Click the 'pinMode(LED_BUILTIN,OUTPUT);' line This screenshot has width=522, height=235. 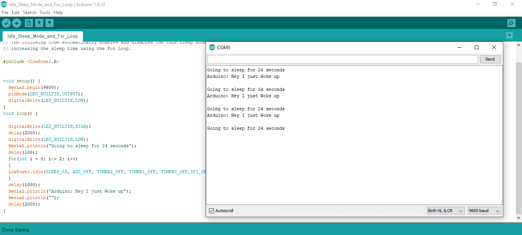coord(46,94)
